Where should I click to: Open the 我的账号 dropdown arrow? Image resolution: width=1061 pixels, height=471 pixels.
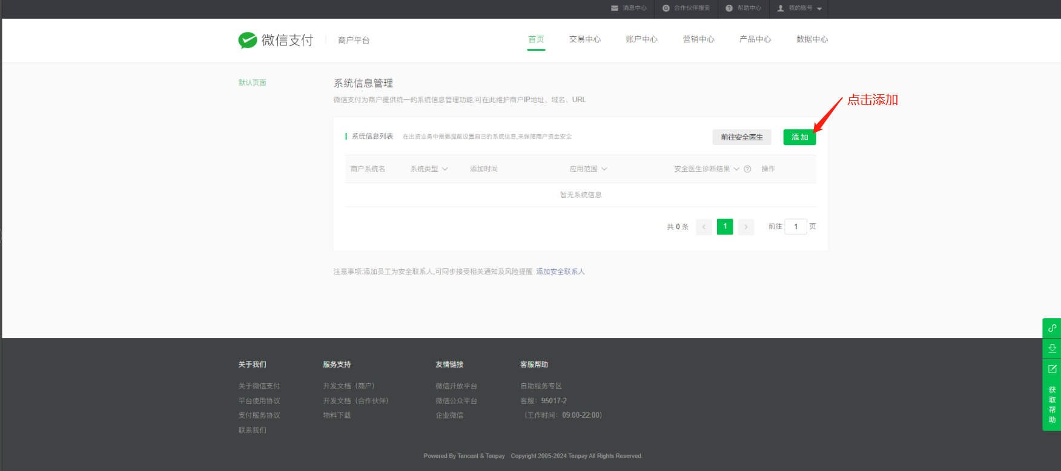click(819, 9)
